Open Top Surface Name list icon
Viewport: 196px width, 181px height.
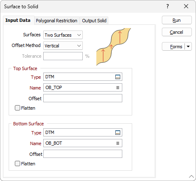point(118,87)
